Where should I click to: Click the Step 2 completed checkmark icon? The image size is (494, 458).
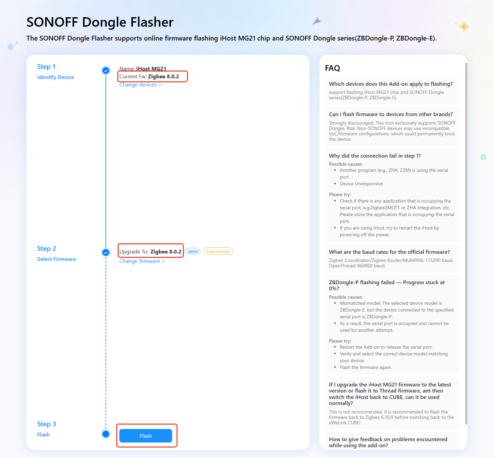tap(106, 252)
